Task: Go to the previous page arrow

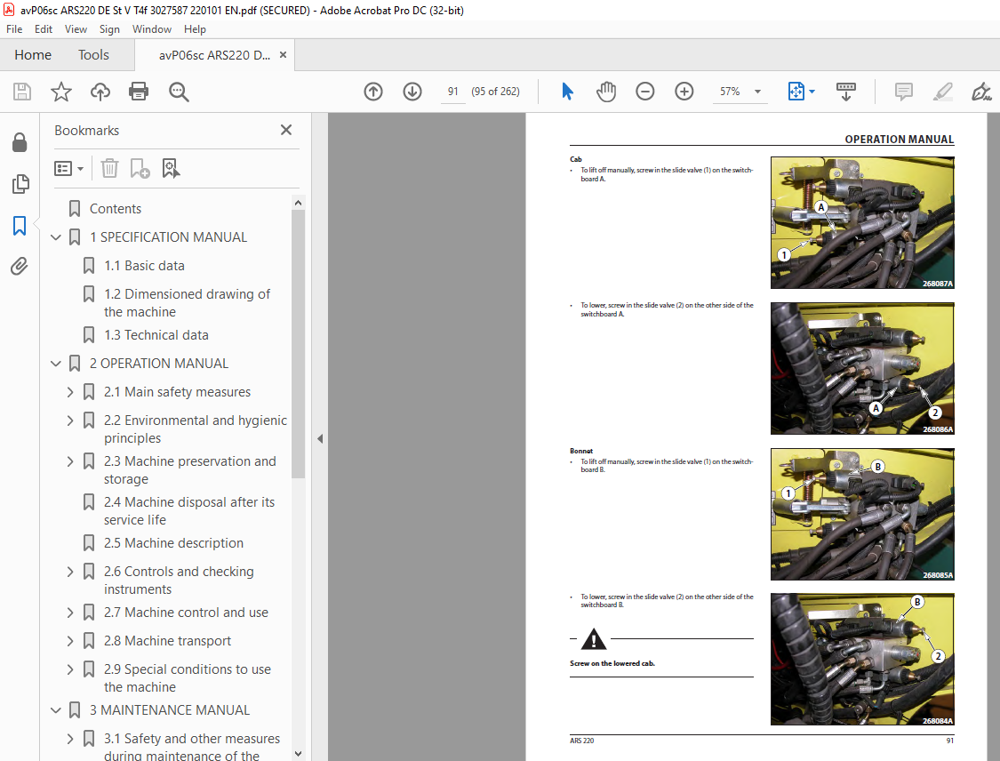Action: pyautogui.click(x=373, y=92)
